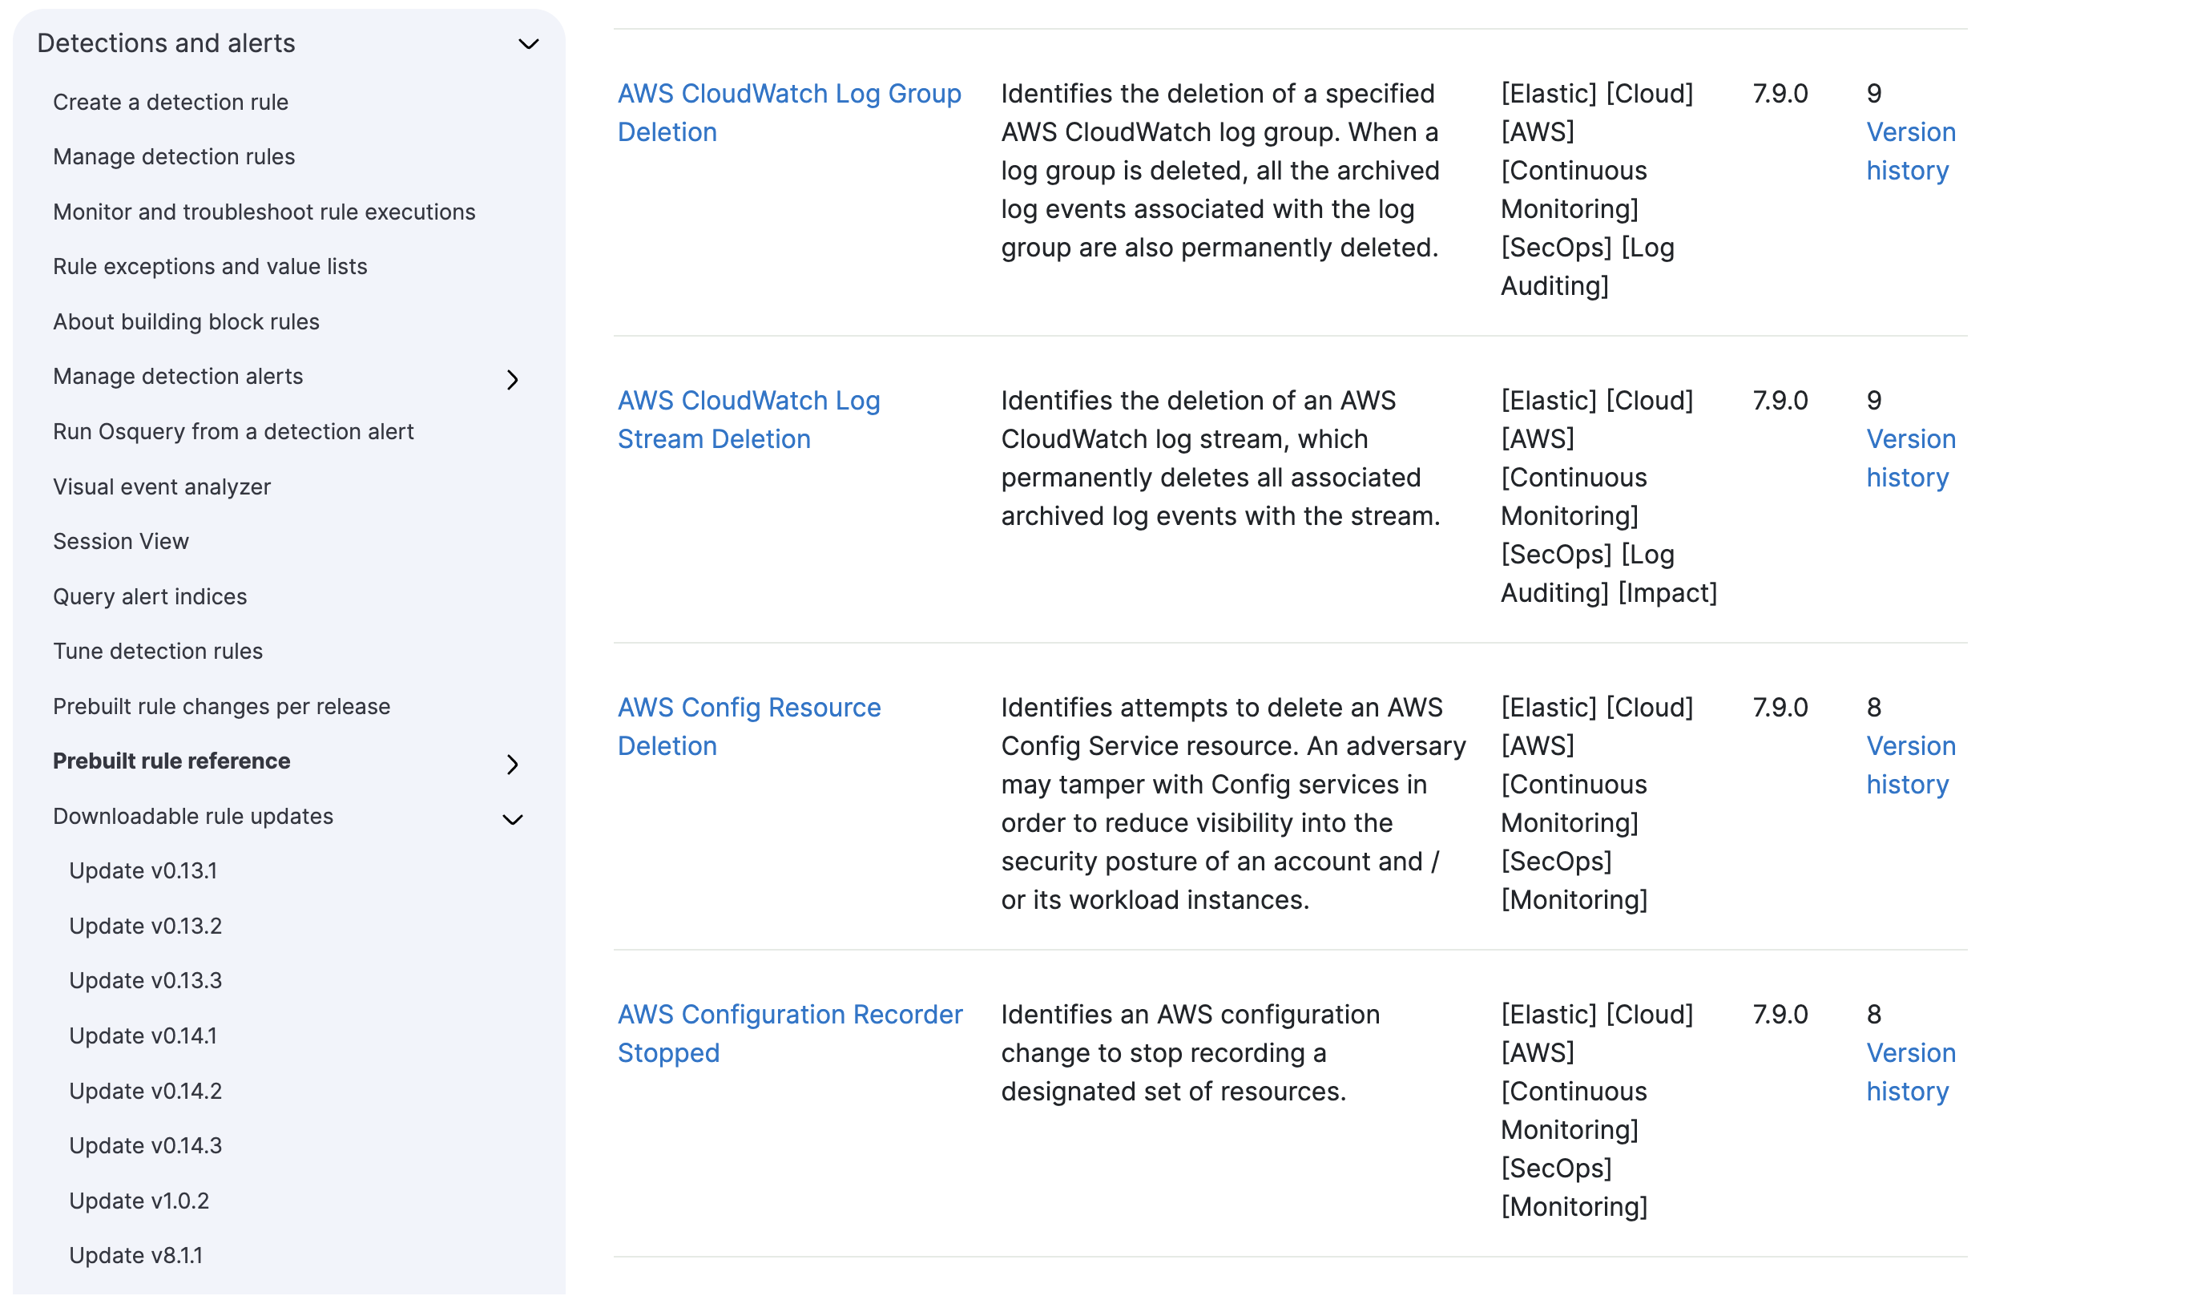Navigate to Visual event analyzer

[x=161, y=486]
